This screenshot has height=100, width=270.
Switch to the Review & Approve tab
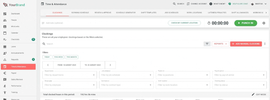pos(103,13)
